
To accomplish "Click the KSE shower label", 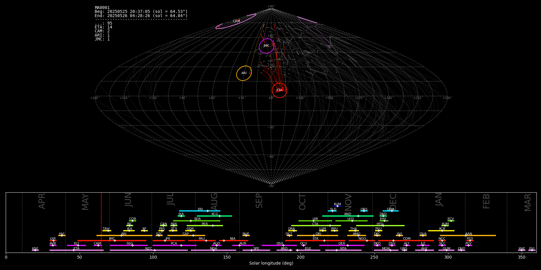I will click(x=35, y=249).
